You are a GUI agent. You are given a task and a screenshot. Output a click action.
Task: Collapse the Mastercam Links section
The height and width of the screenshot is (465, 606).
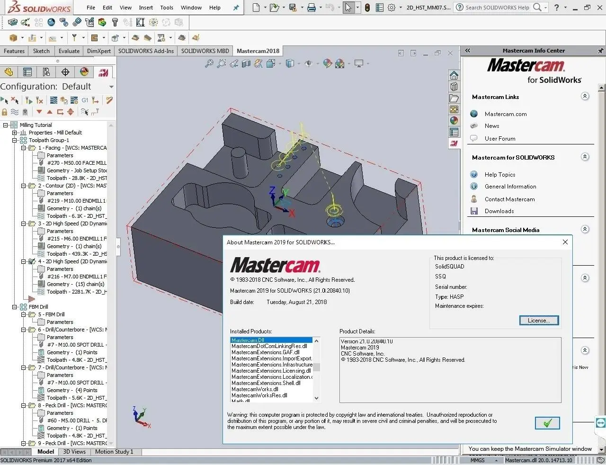point(585,96)
